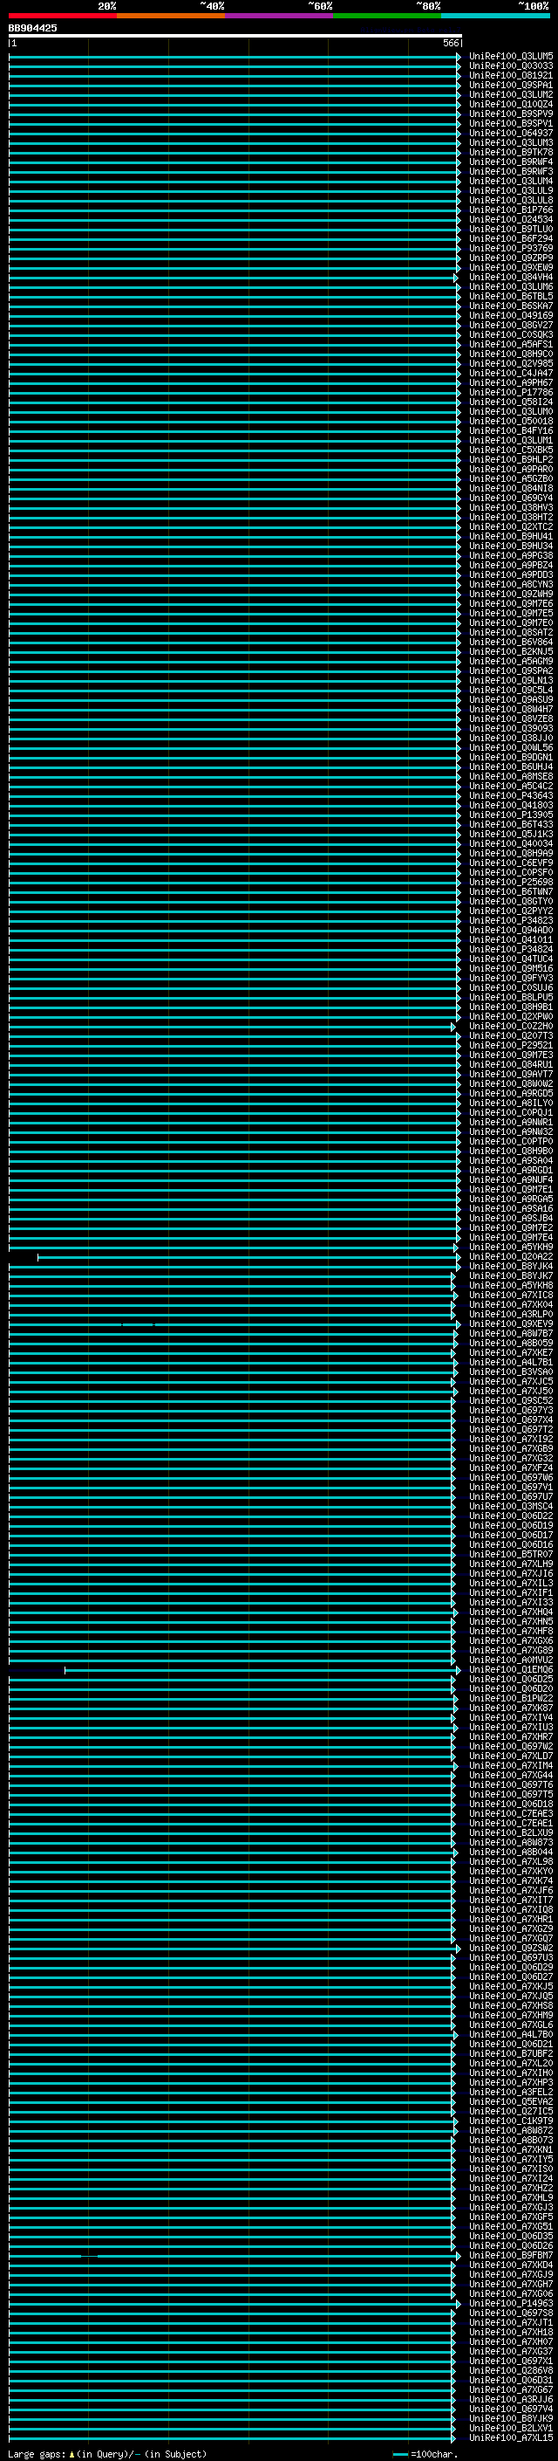Image resolution: width=558 pixels, height=2461 pixels.
Task: Click the UniRef100_C1K9T9 label
Action: 510,2121
